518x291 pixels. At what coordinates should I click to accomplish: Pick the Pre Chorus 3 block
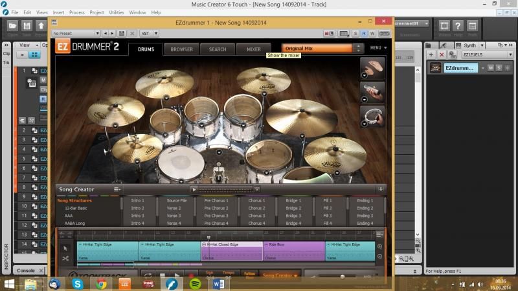(x=216, y=216)
